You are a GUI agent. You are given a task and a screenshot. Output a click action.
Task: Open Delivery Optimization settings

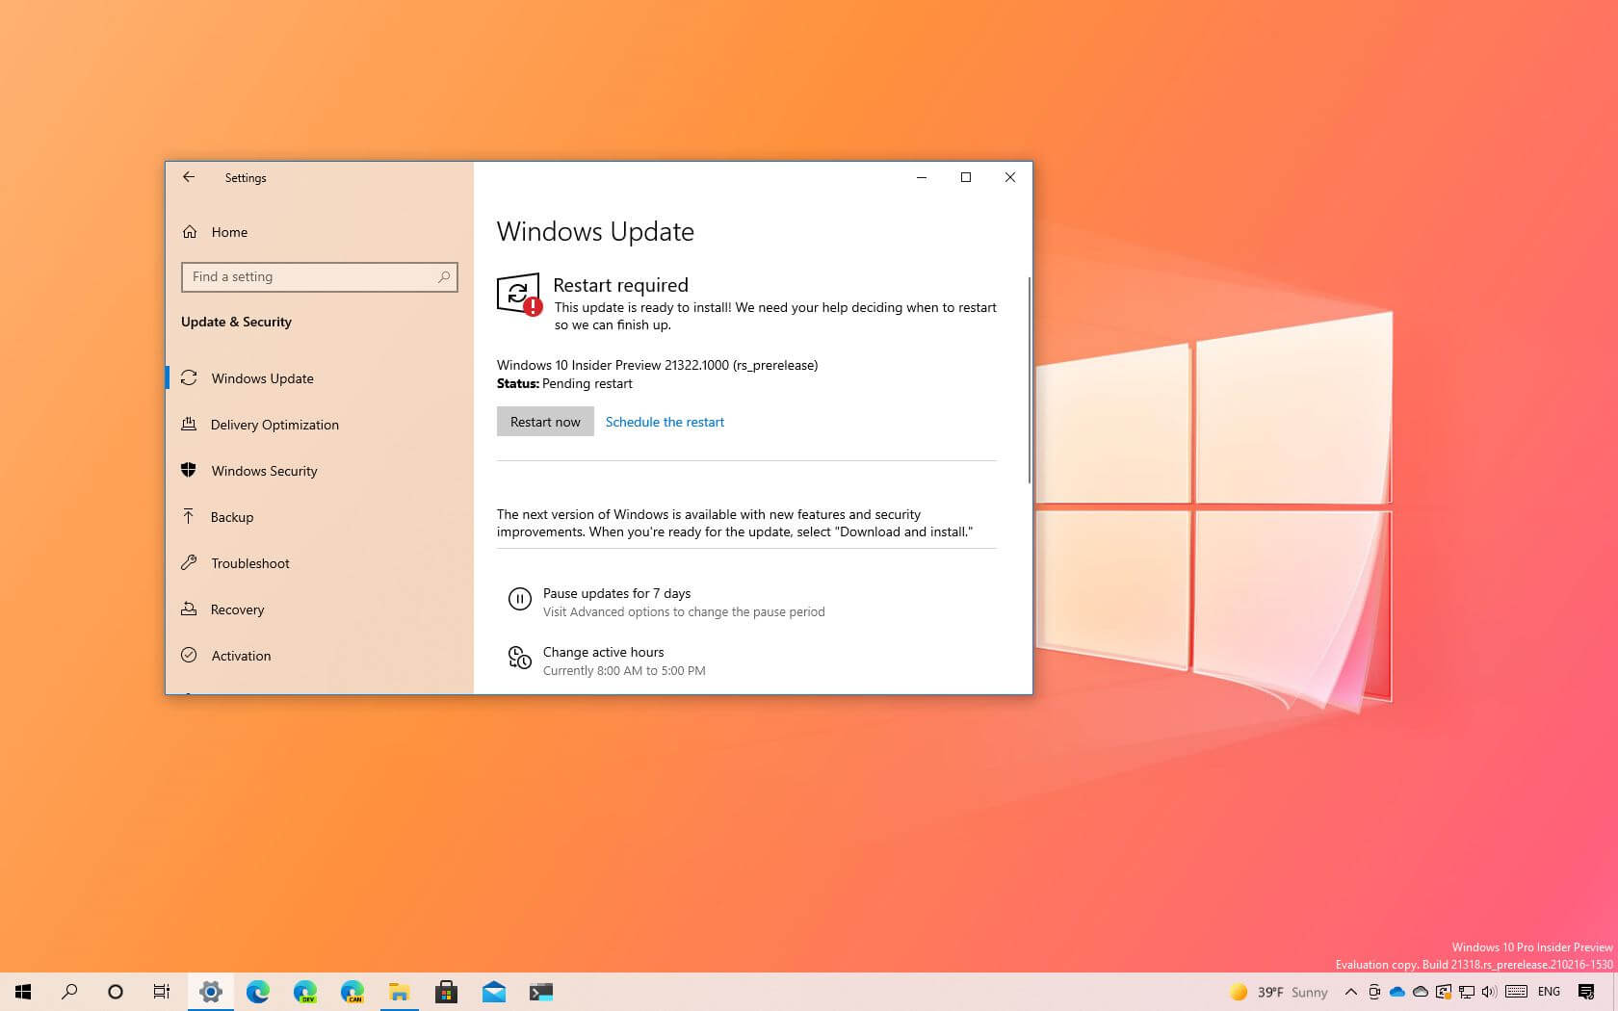[274, 425]
